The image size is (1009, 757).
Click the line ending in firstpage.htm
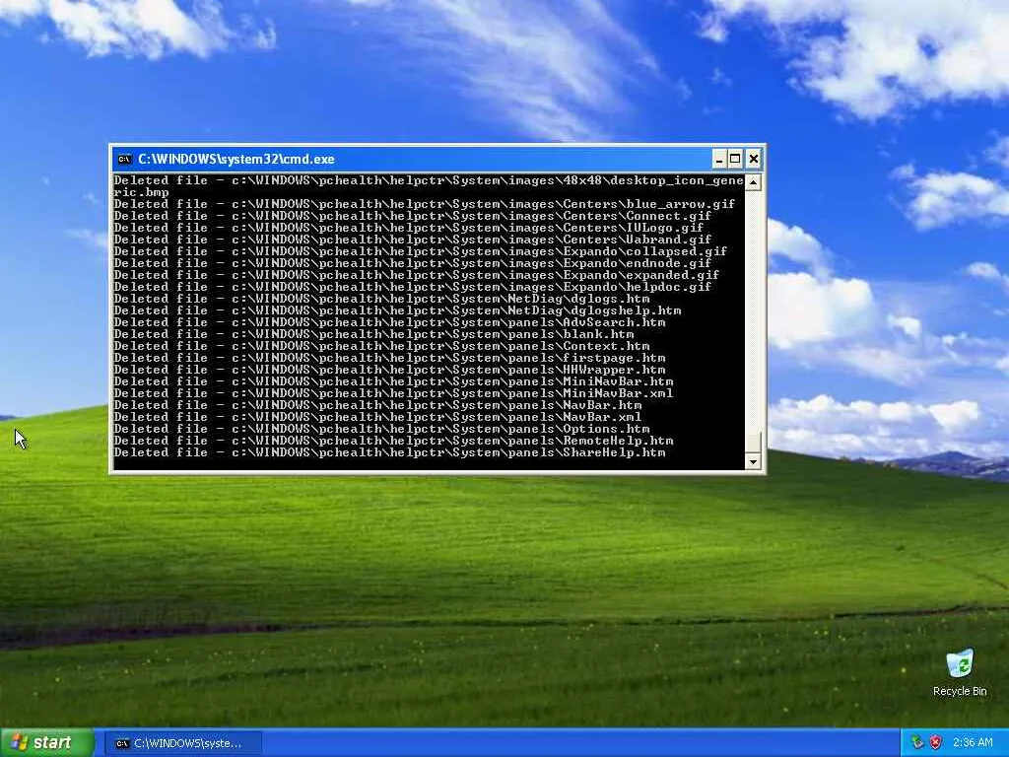click(389, 358)
